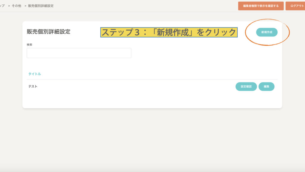Click the 検索 label above the search box

29,44
